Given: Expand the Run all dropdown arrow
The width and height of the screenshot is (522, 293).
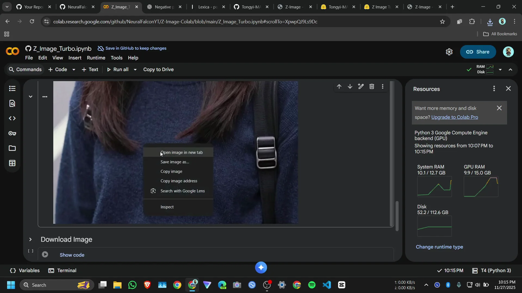Looking at the screenshot, I should (x=135, y=69).
